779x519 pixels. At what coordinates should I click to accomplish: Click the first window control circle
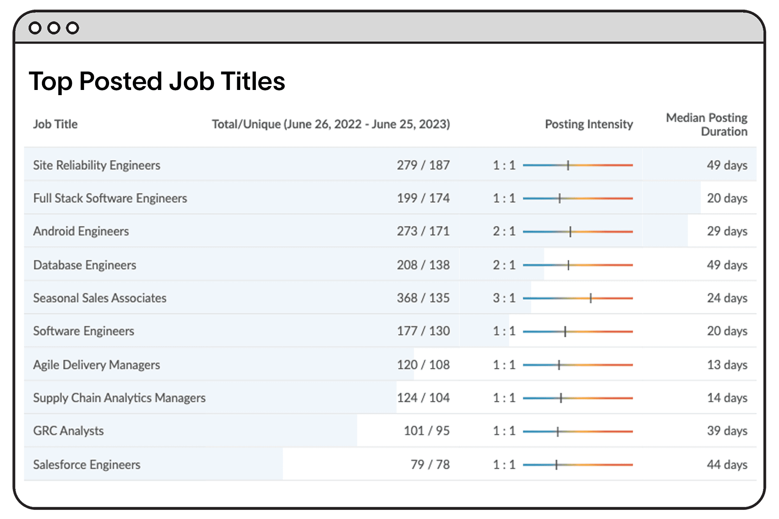[x=35, y=28]
